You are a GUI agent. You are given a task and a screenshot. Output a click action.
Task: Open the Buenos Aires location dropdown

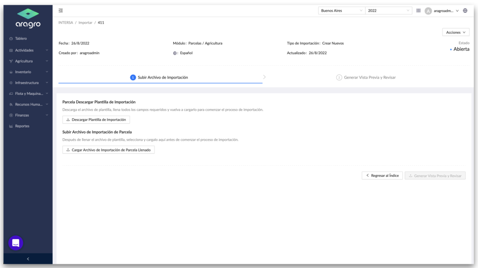click(x=341, y=11)
